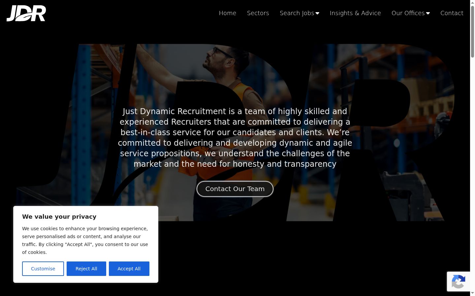Image resolution: width=475 pixels, height=296 pixels.
Task: Expand the Our Offices dropdown
Action: point(411,13)
